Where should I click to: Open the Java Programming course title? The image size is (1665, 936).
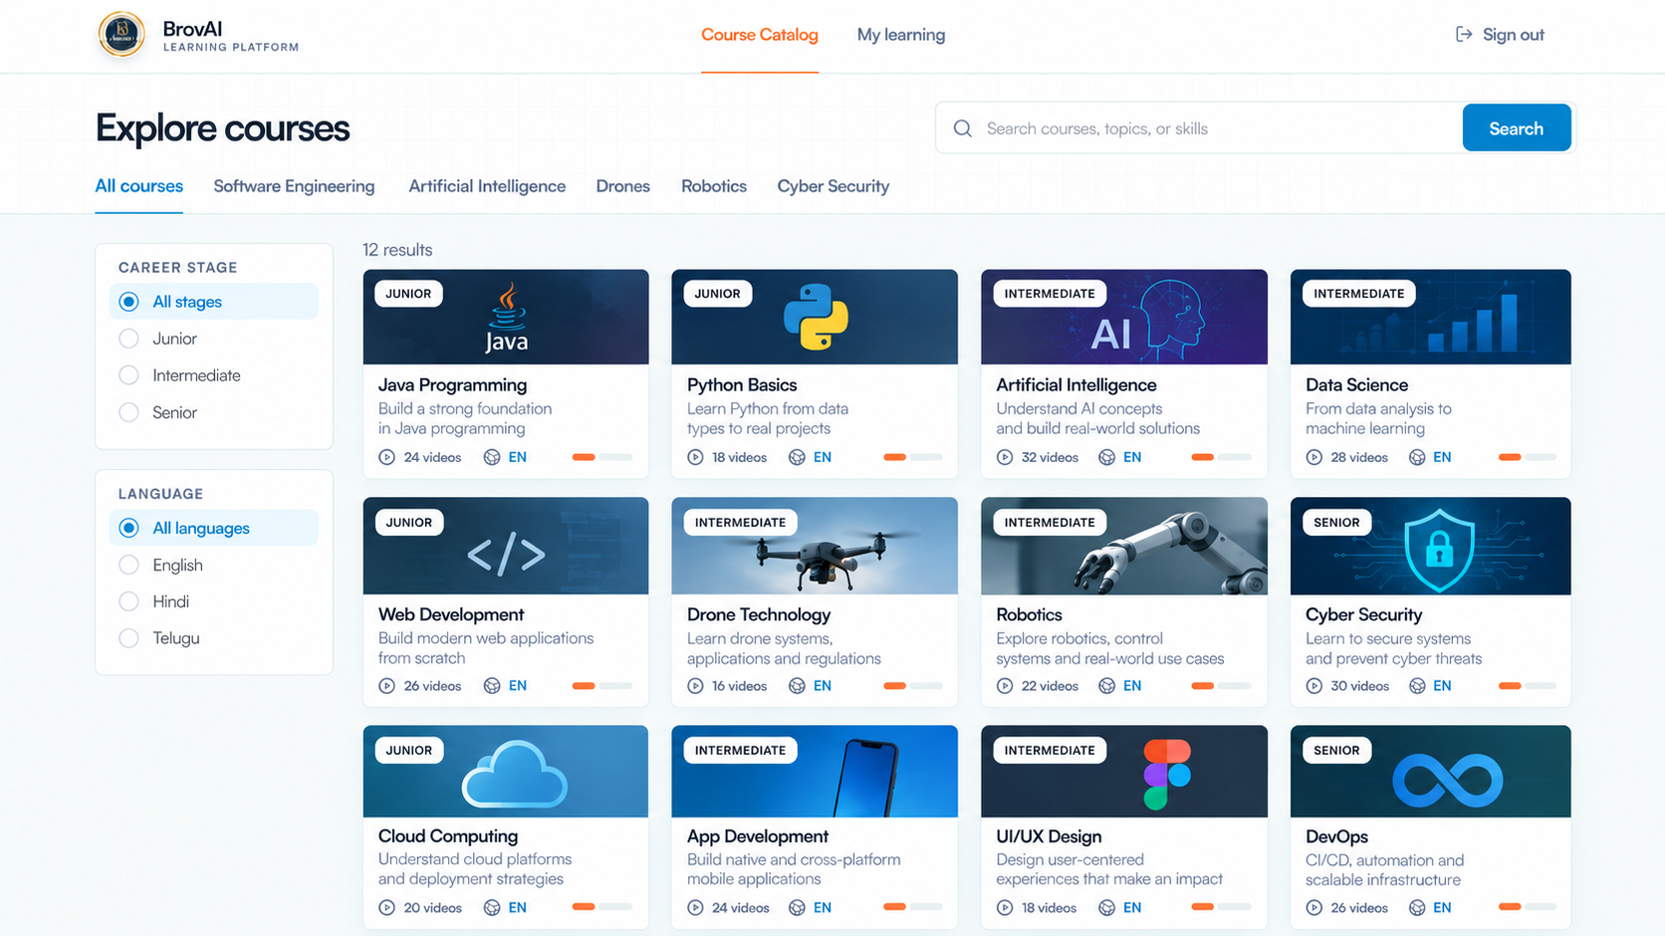(452, 385)
